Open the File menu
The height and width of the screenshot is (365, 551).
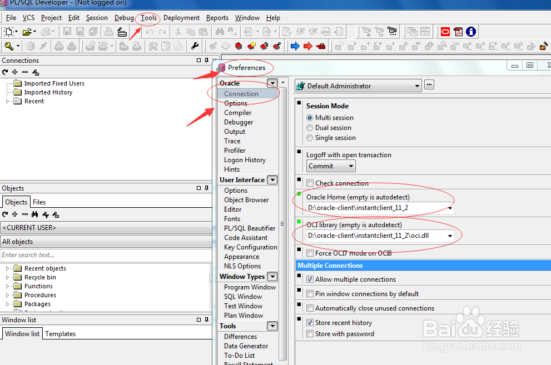point(11,18)
